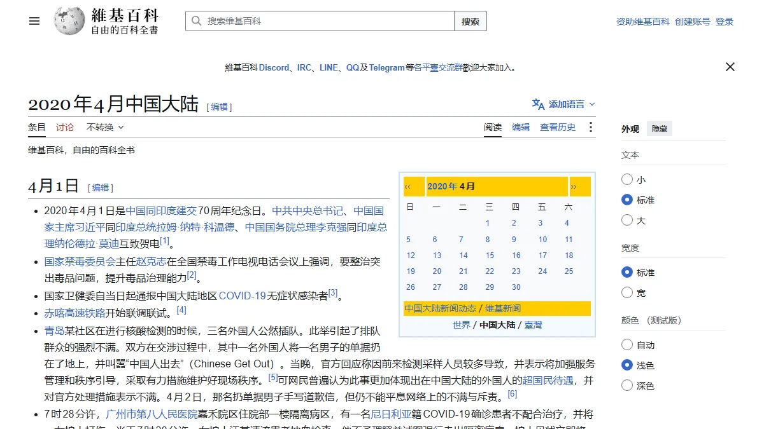Open the 广州市第八人民医院 link
Image resolution: width=764 pixels, height=429 pixels.
coord(152,414)
